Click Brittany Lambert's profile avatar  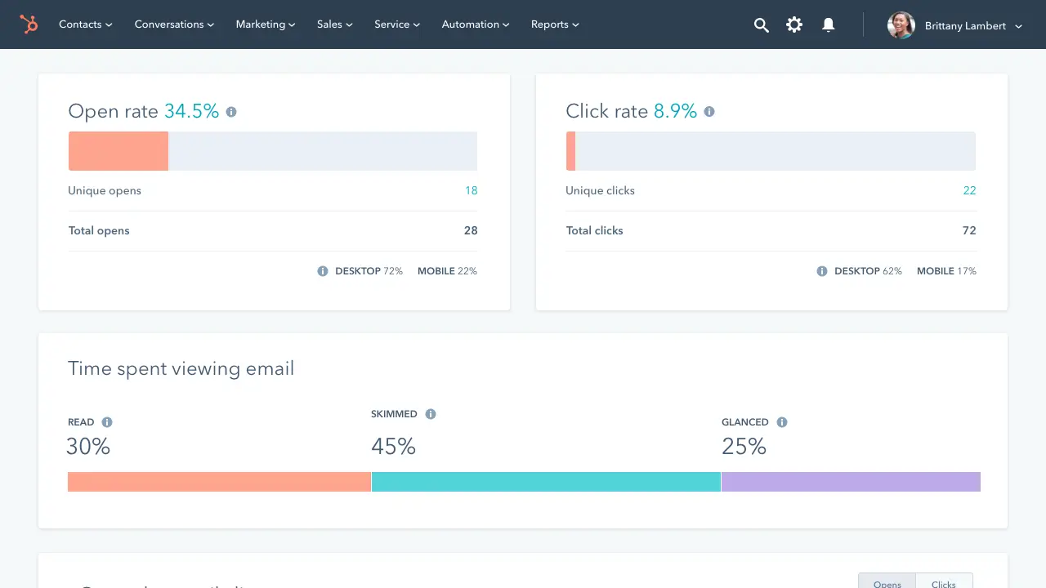(901, 25)
